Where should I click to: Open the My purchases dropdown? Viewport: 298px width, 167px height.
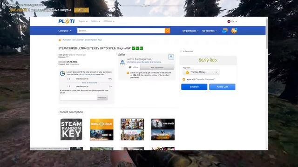point(190,31)
